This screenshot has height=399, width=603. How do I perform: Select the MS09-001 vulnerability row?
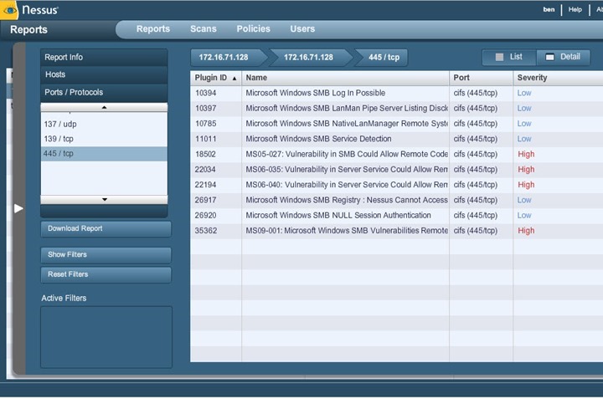[346, 230]
